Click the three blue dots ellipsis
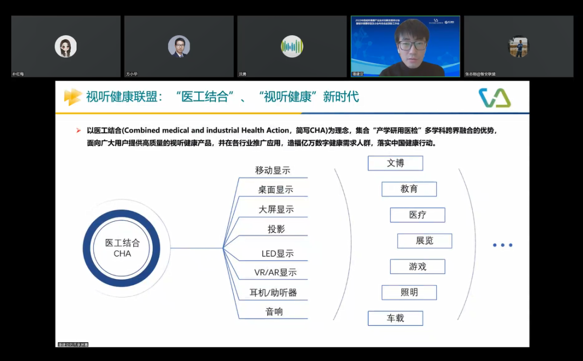 (503, 245)
